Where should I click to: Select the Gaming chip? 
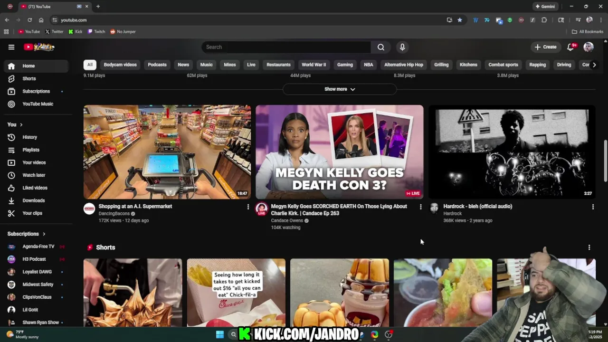345,65
